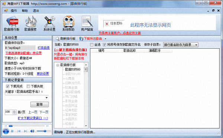Select 歌曲TOP500 in the tree
This screenshot has width=223, height=138.
point(73,69)
